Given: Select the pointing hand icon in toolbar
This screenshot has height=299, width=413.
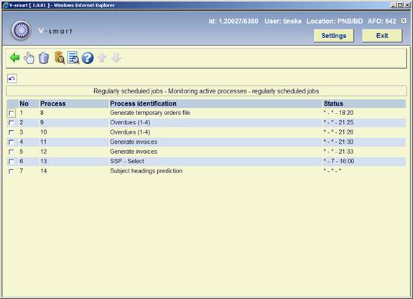Looking at the screenshot, I should [x=29, y=58].
